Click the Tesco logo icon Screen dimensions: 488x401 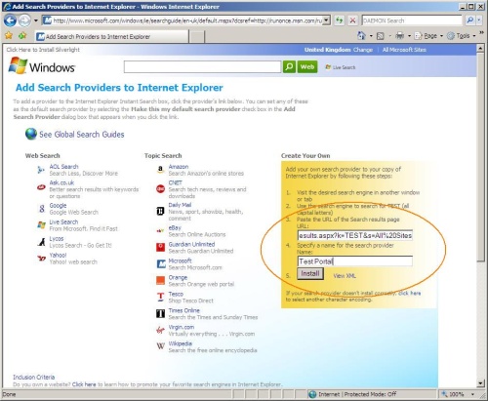pos(161,297)
